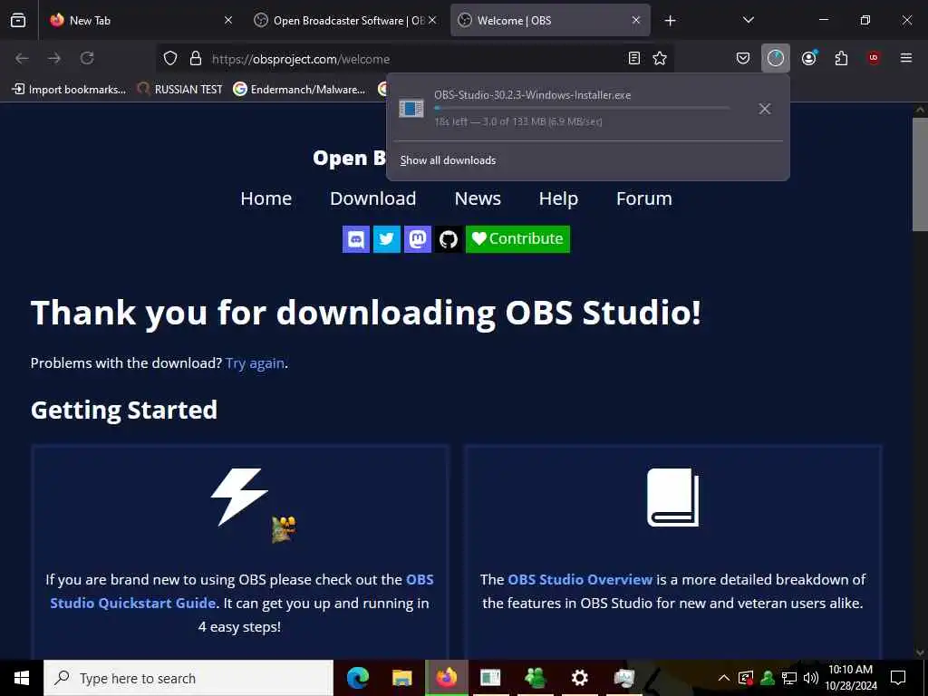Open File Explorer from taskbar

click(401, 678)
